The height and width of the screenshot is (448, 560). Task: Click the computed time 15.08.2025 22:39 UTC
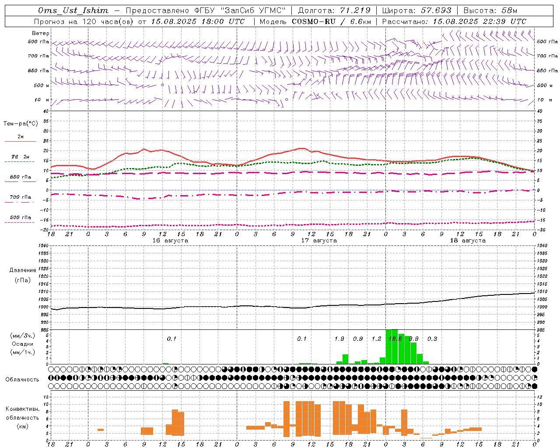pyautogui.click(x=479, y=21)
